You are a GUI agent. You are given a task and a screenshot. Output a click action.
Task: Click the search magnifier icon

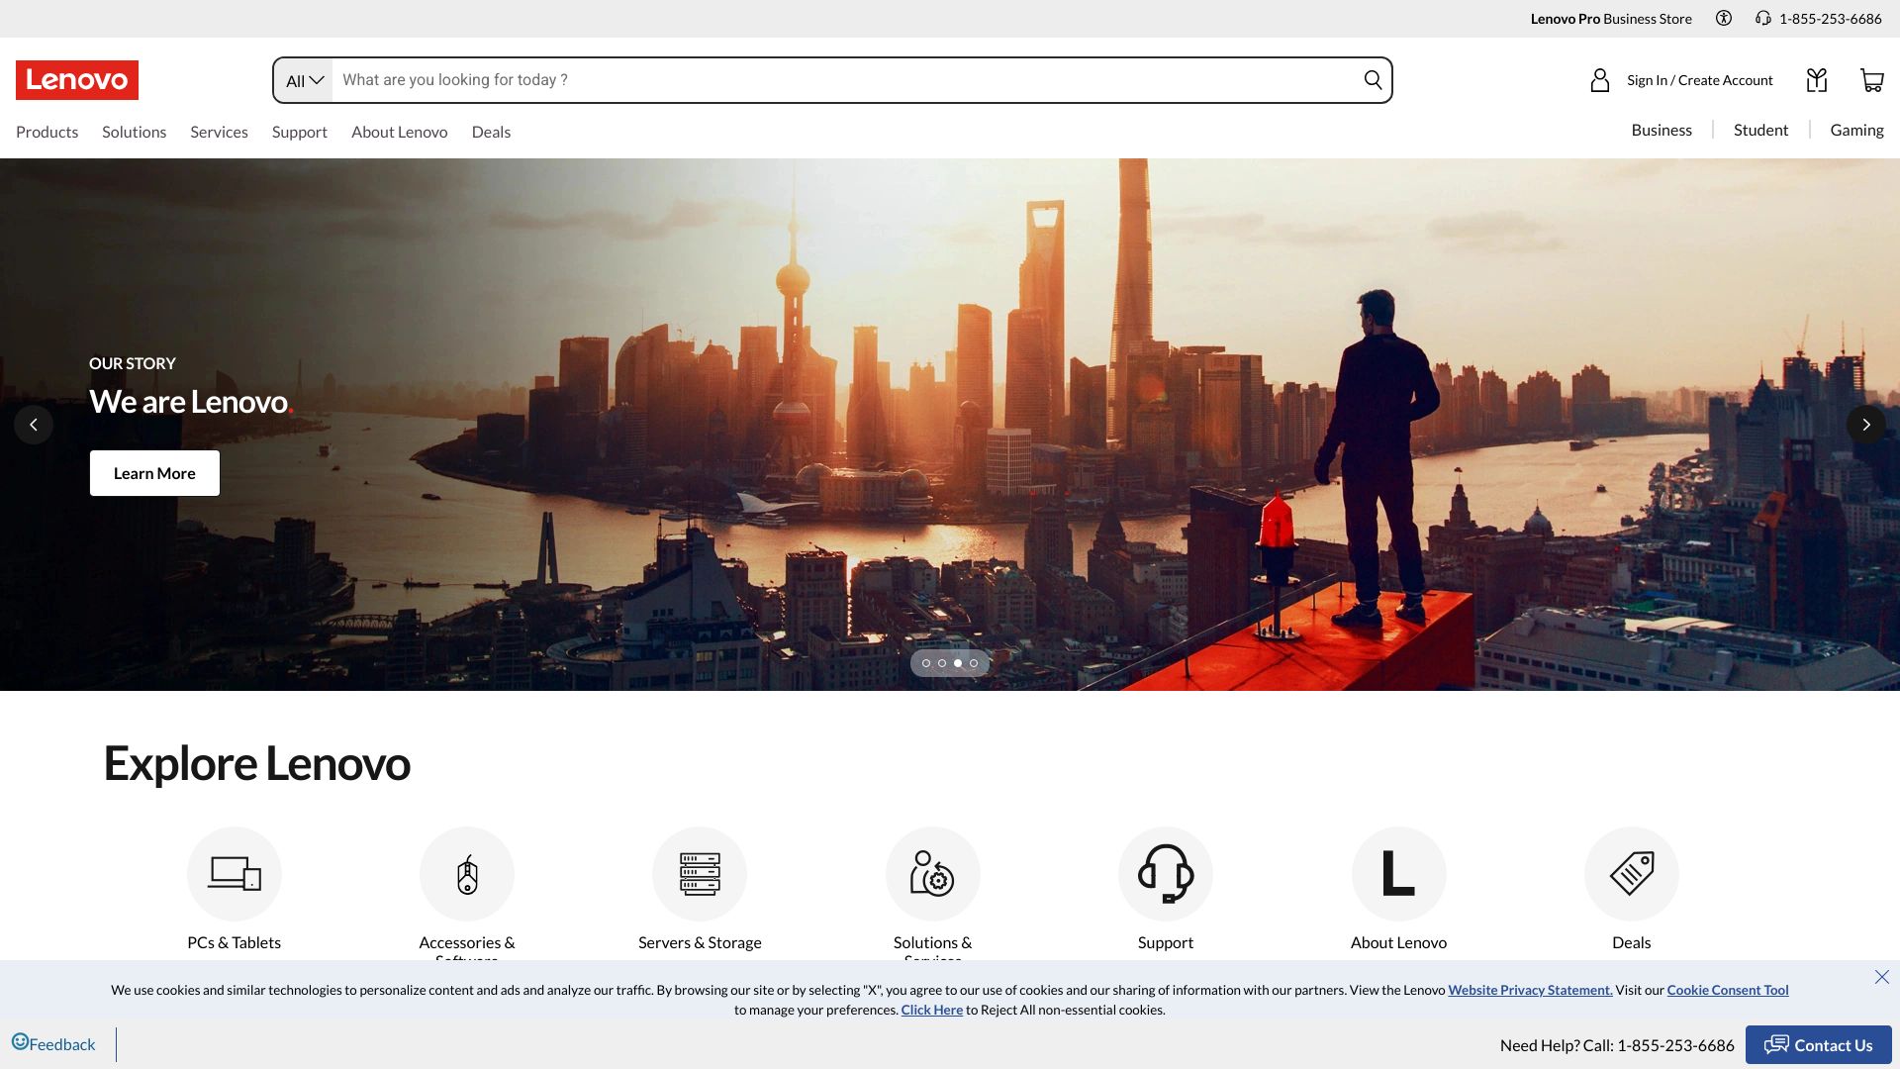tap(1373, 80)
